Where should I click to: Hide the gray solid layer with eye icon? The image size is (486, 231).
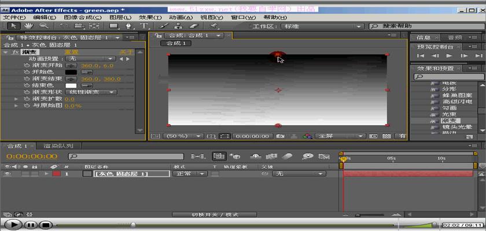pyautogui.click(x=8, y=173)
